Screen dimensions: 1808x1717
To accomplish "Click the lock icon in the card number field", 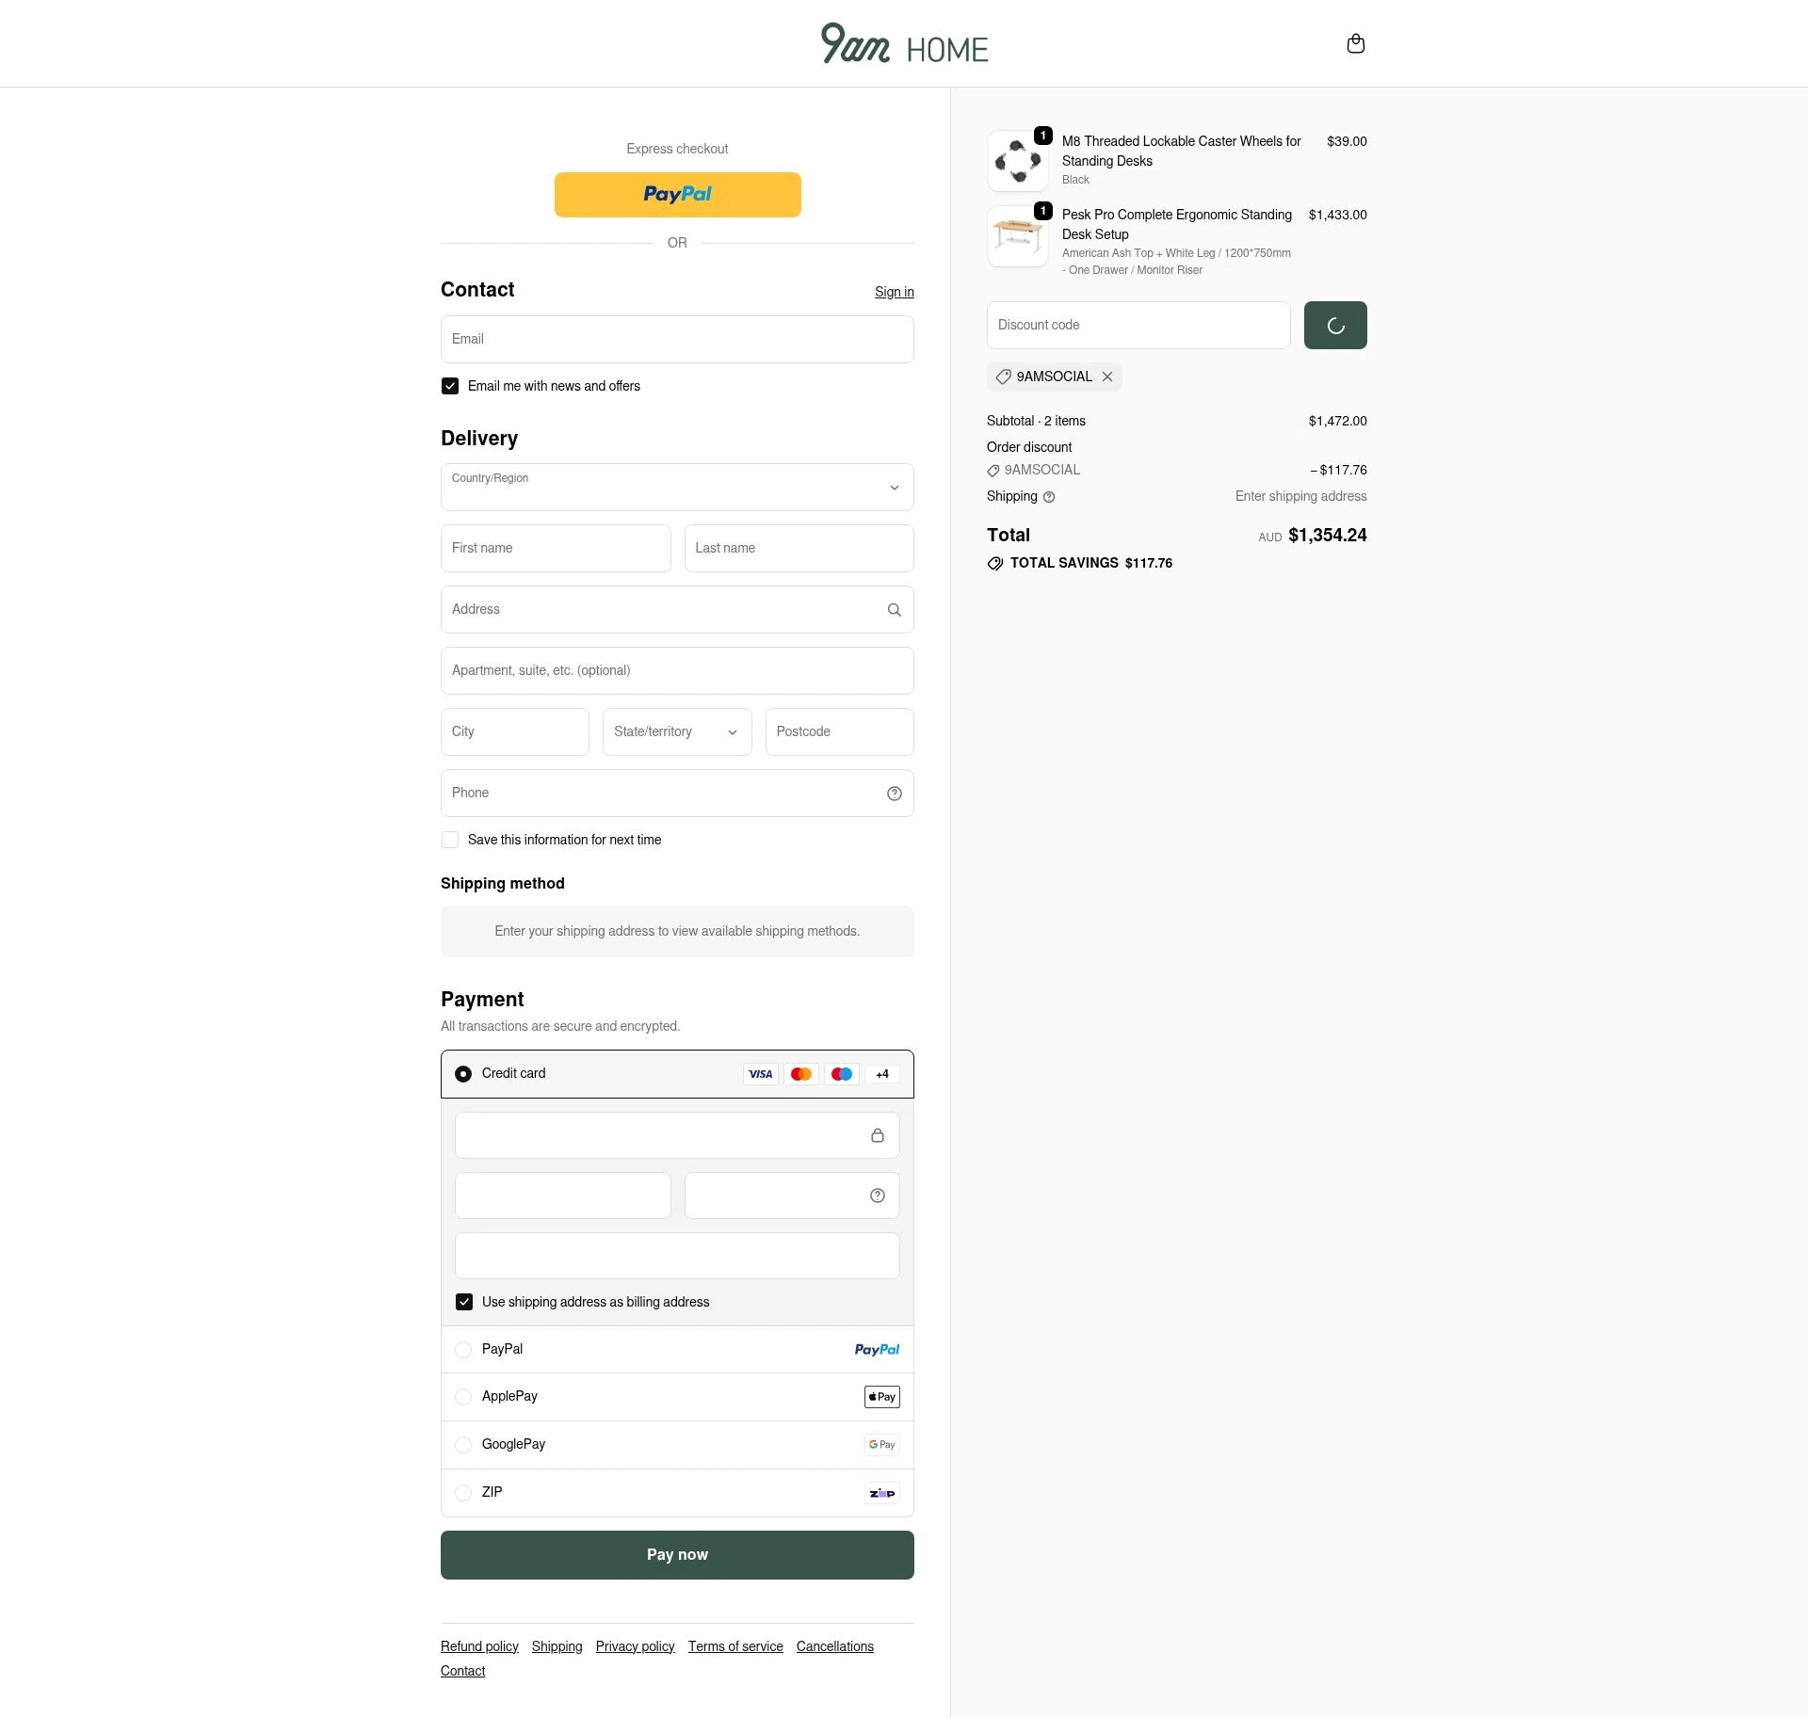I will [878, 1135].
